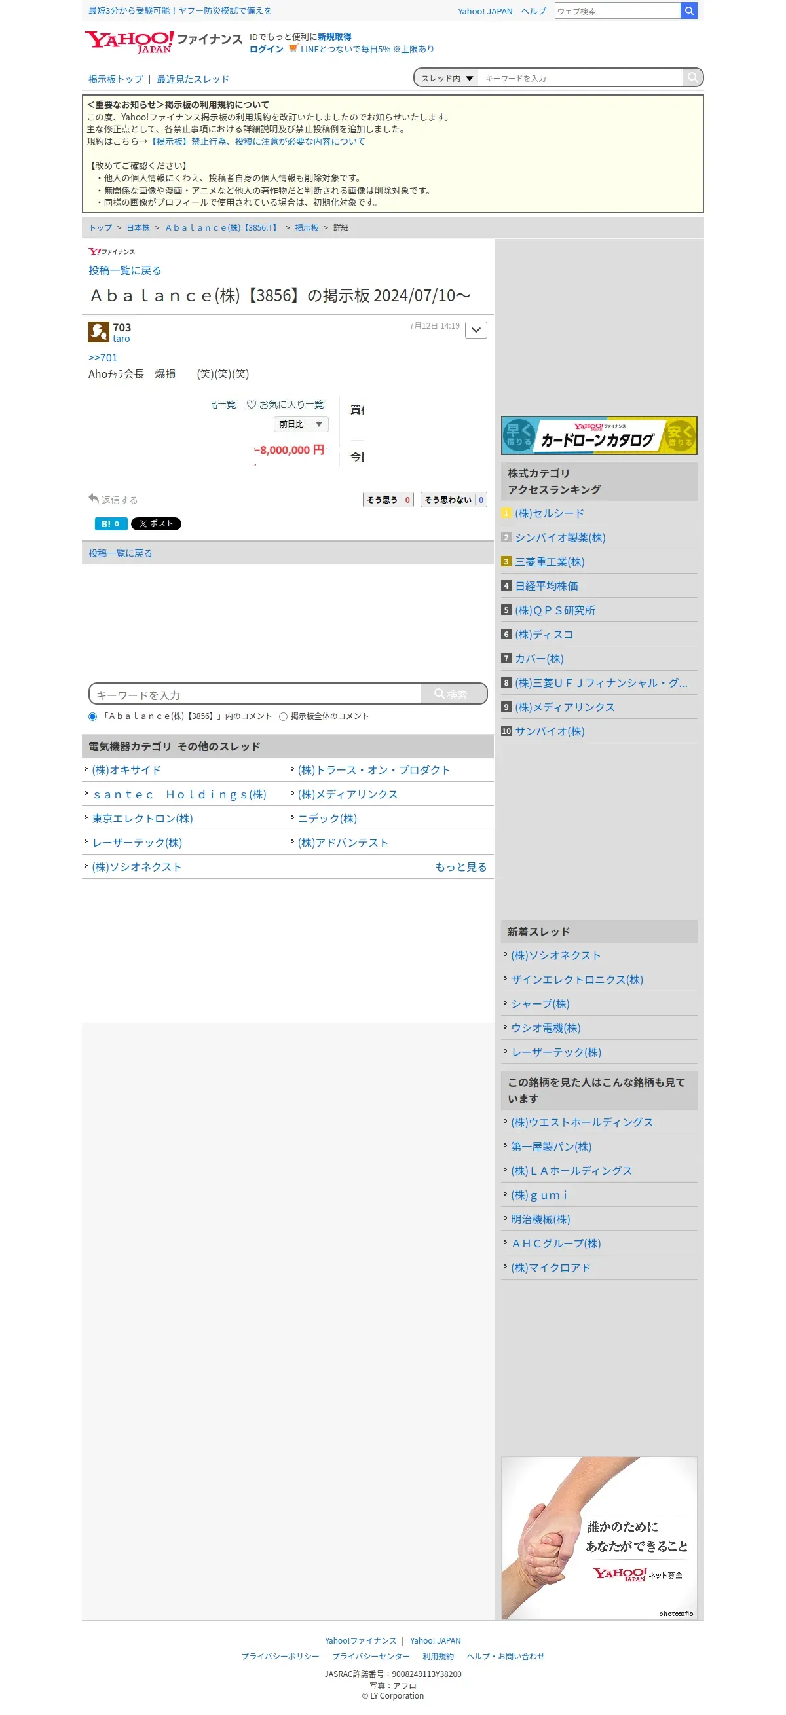Click Abalance(株)【3856.T】 breadcrumb
The image size is (786, 1715).
223,228
